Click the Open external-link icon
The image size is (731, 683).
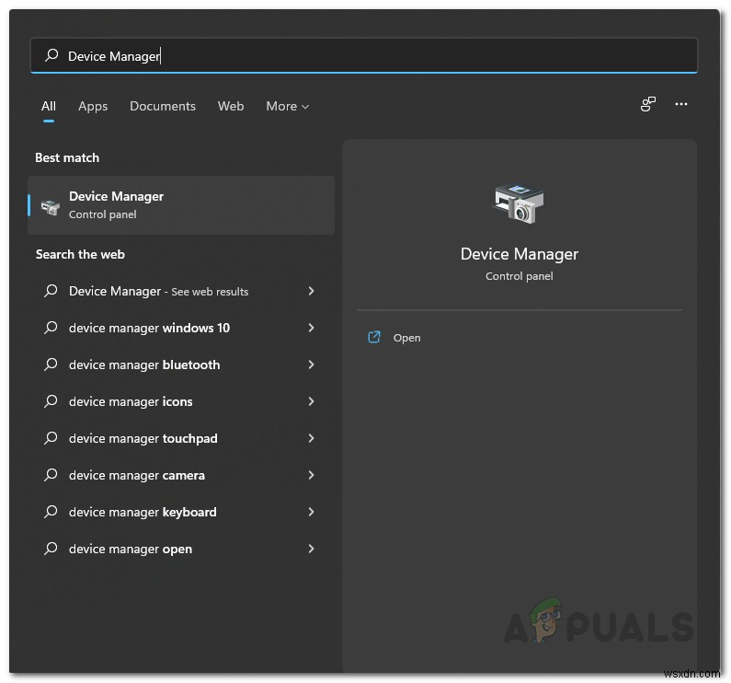[x=374, y=337]
